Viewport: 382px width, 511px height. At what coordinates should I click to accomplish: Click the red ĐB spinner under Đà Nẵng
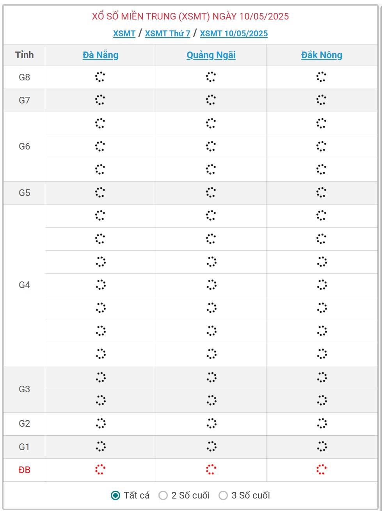coord(100,470)
